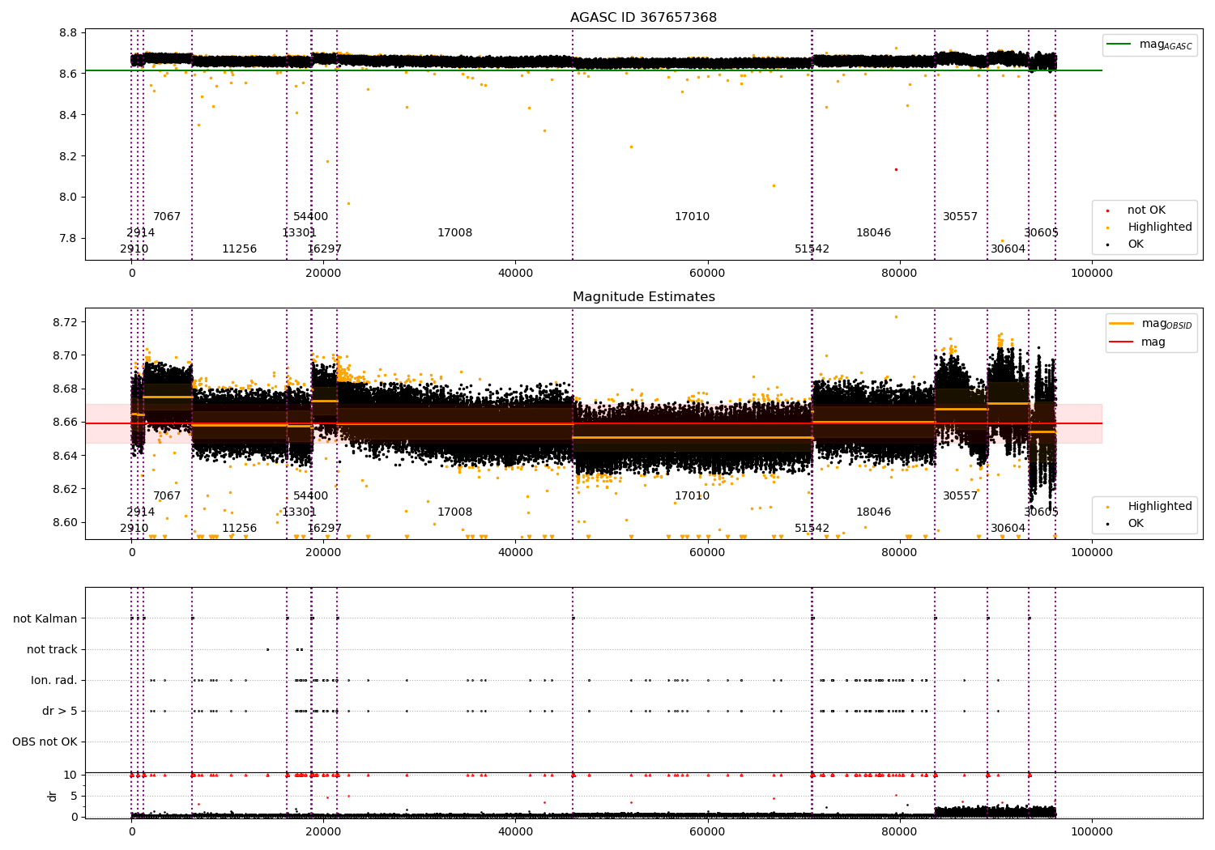
Task: Select the mag OBSID legend entry in middle plot
Action: coord(1150,324)
